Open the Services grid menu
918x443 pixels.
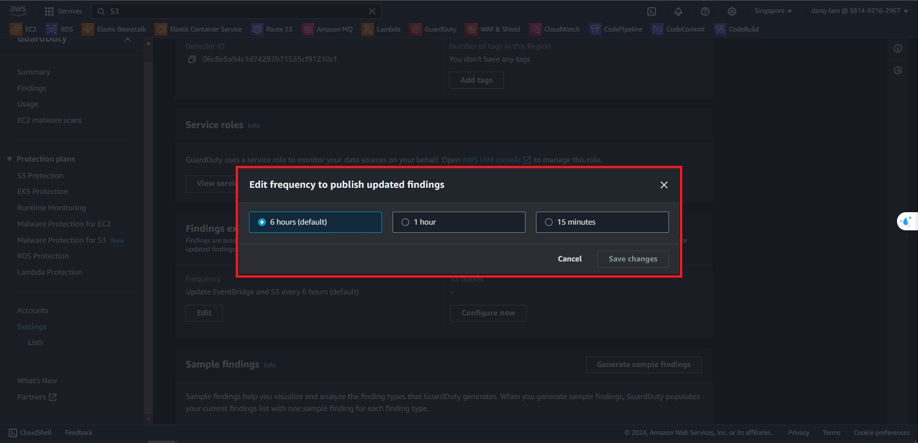click(63, 11)
